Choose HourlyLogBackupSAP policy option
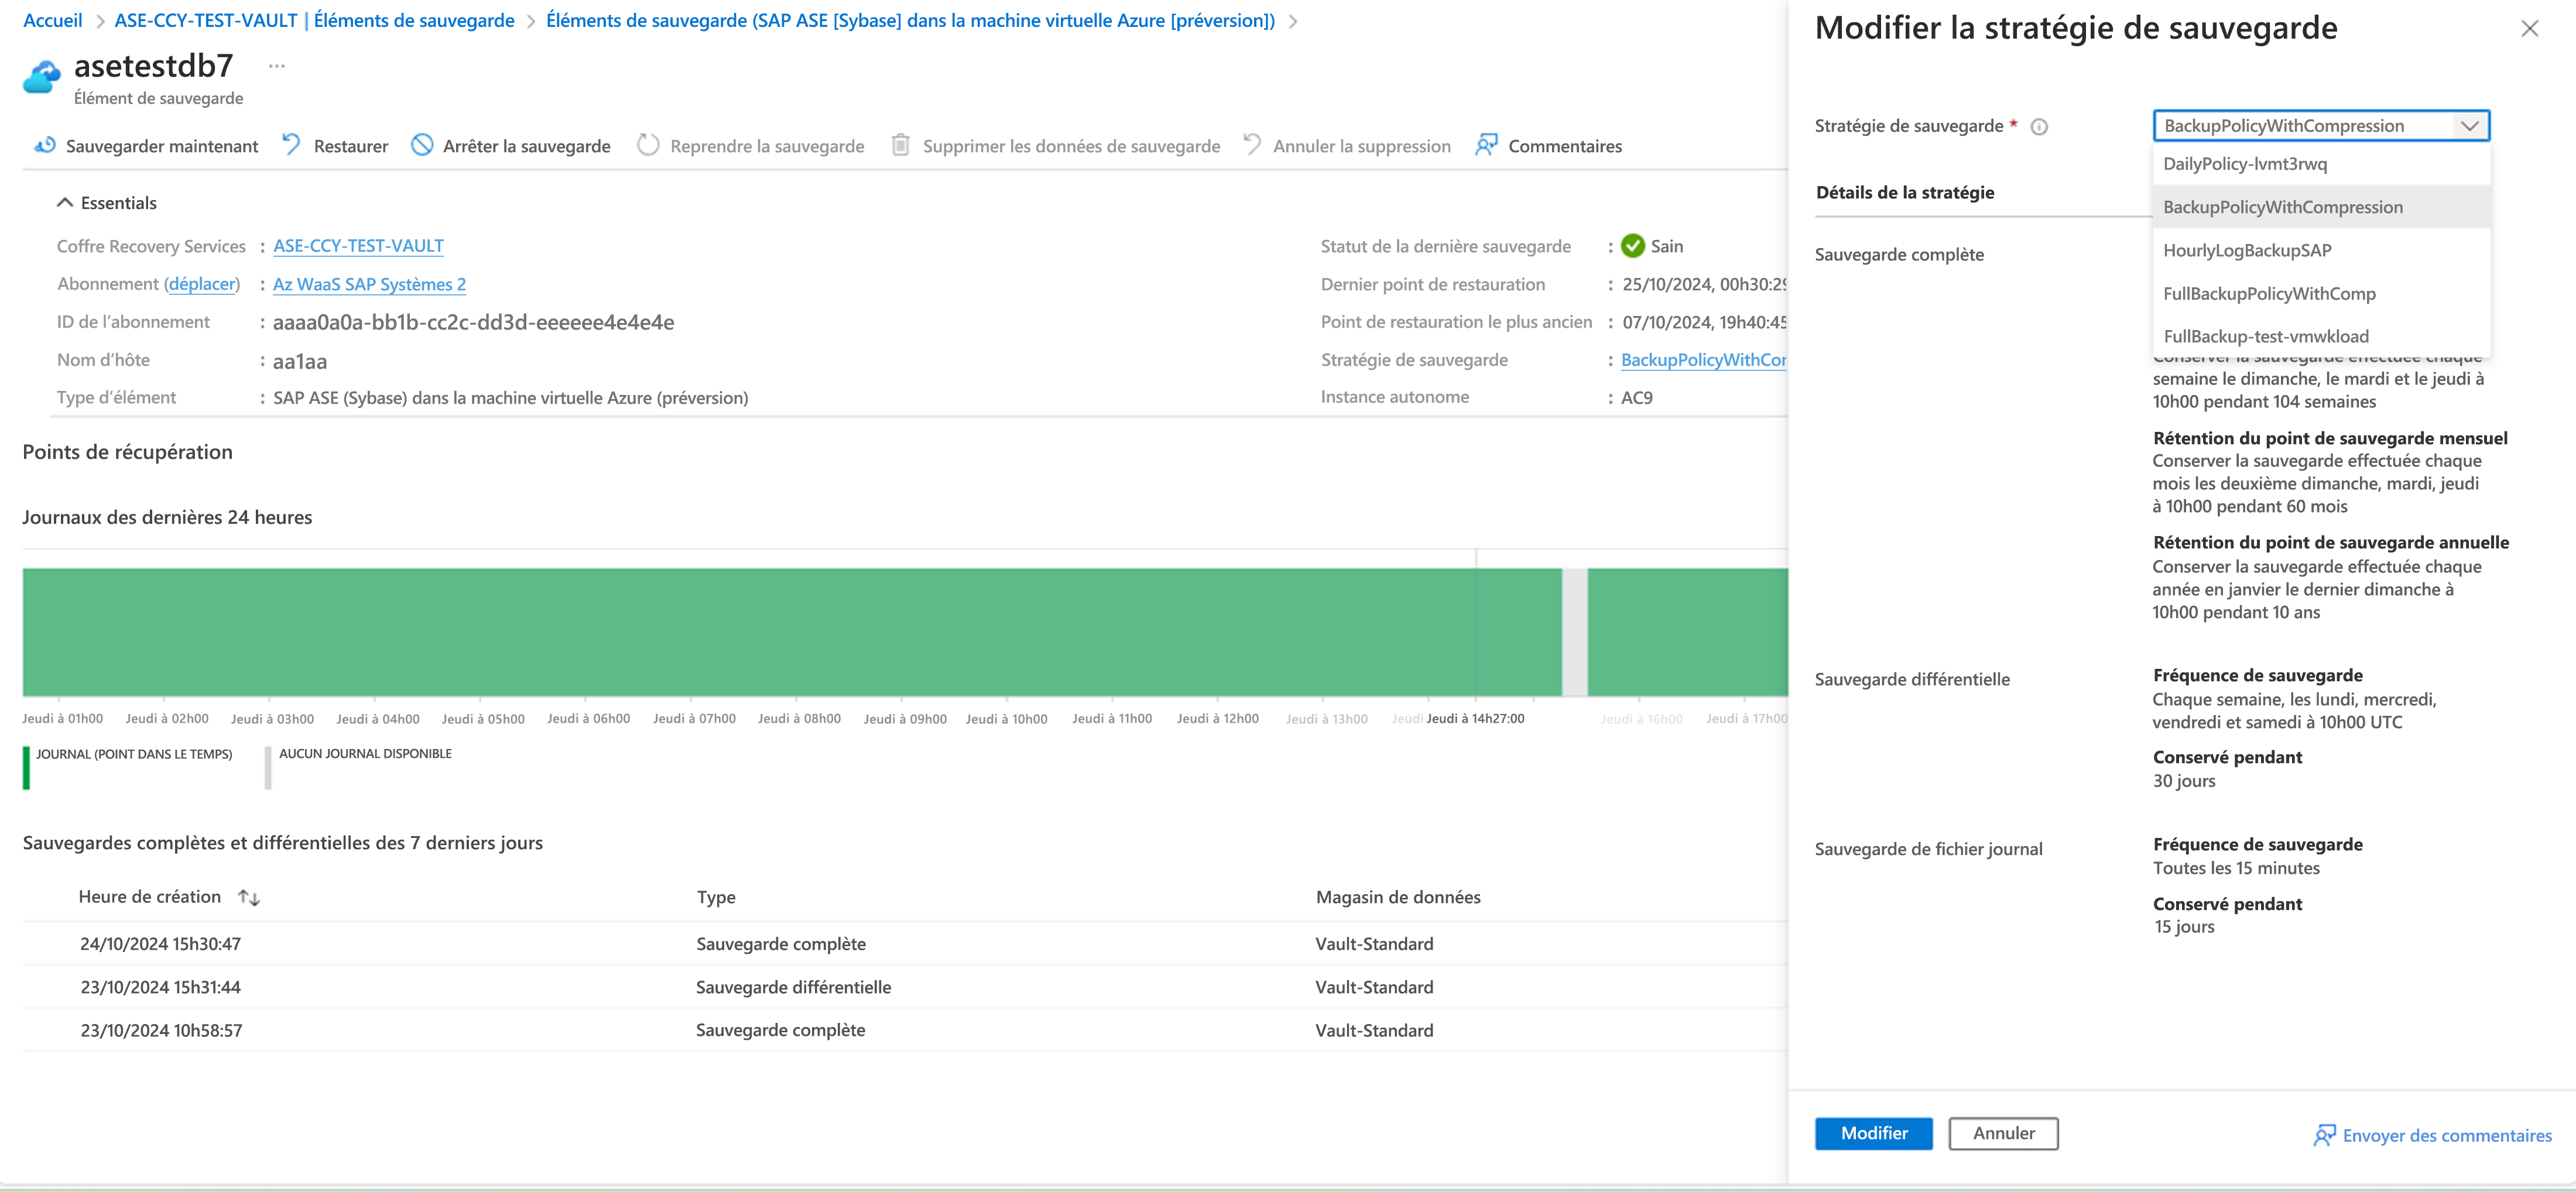This screenshot has height=1192, width=2576. [2247, 251]
